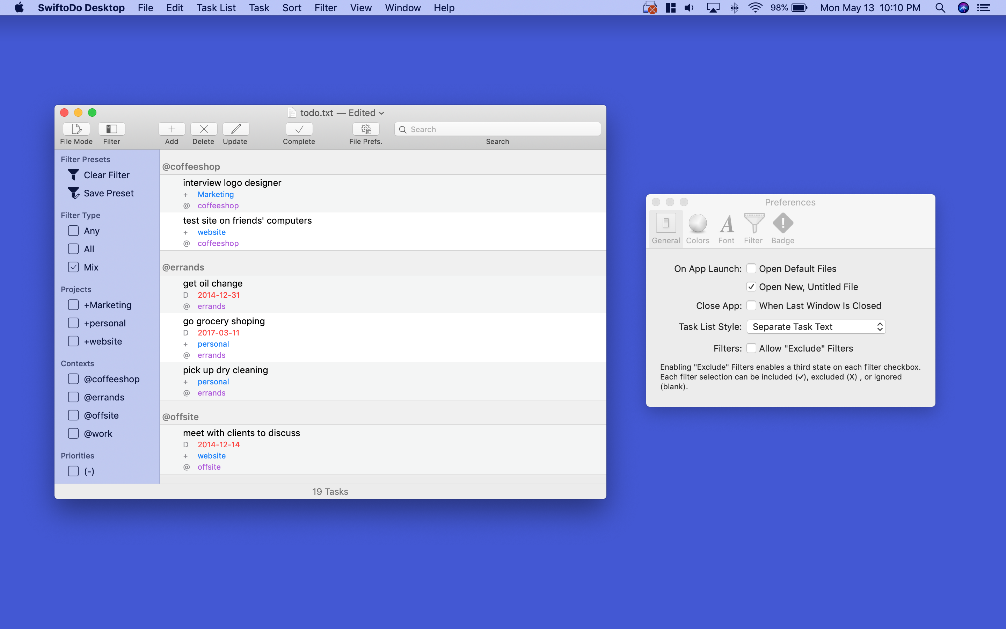Click Clear Filter in Filter Presets
Screen dimensions: 1006x629
(107, 175)
